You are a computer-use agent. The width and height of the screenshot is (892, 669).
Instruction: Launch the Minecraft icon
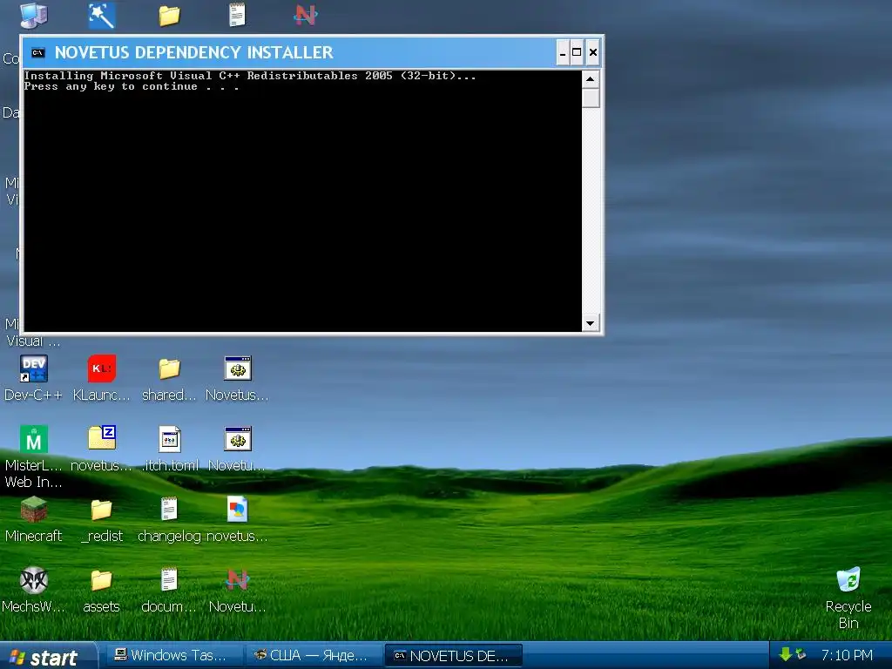[34, 519]
